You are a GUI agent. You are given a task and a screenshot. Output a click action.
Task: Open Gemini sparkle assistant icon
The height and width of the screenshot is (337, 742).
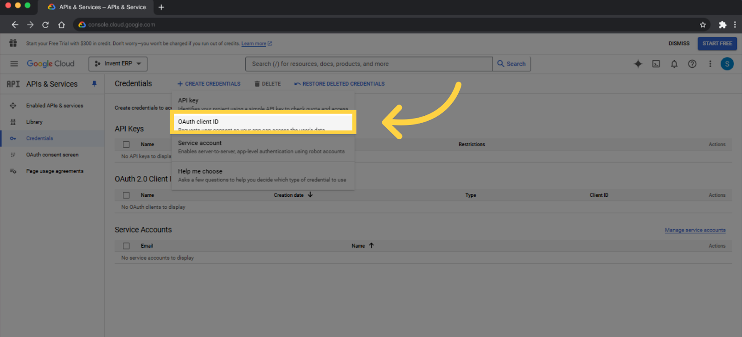click(638, 64)
